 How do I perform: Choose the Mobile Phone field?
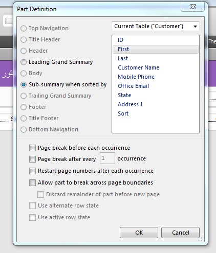tap(156, 77)
